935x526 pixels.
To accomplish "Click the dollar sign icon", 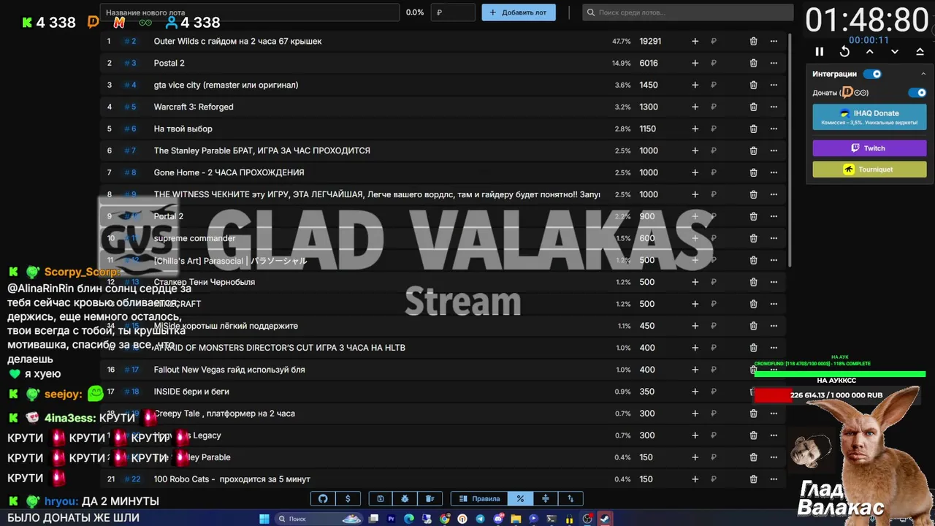I will click(x=348, y=499).
